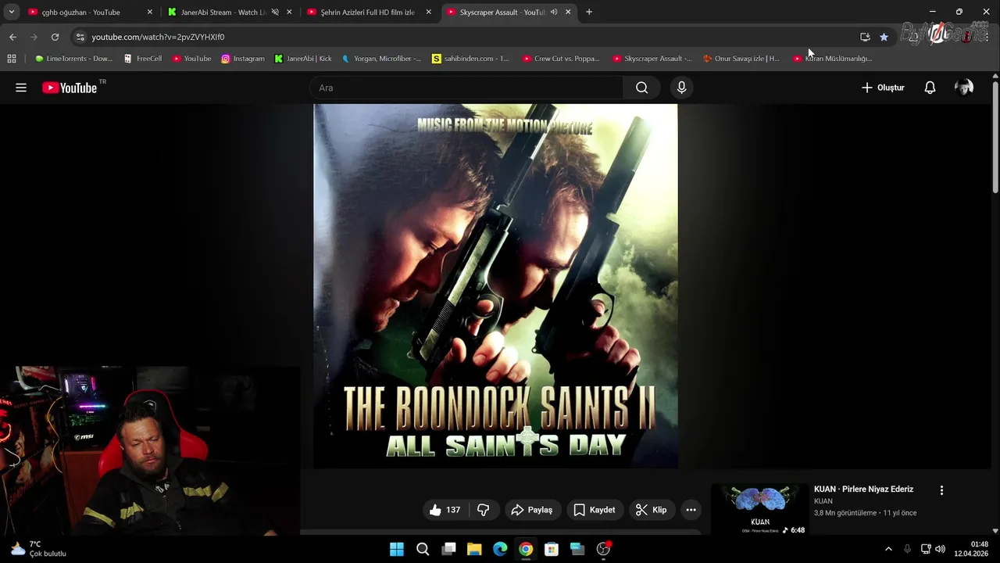Mute audio on Skyscraper Assault tab
The image size is (1000, 563).
(x=554, y=13)
